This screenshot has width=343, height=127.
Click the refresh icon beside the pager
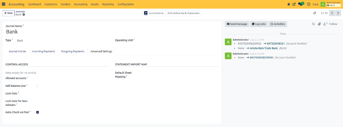pos(315,13)
